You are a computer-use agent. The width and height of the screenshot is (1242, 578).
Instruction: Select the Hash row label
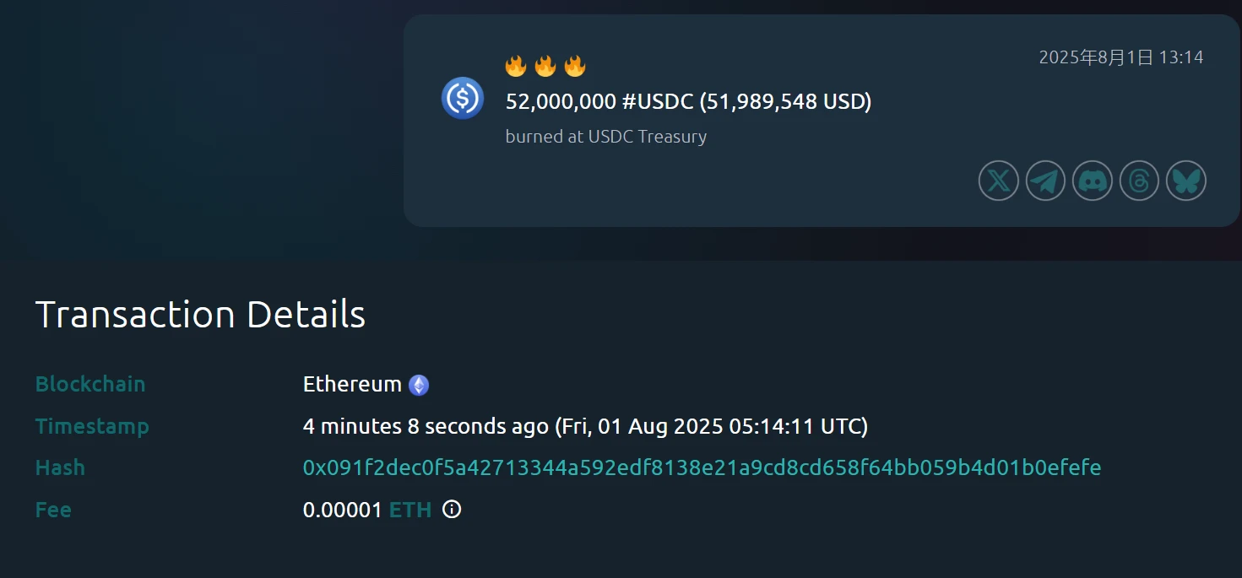[x=60, y=467]
